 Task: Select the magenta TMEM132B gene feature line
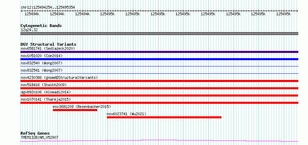coord(159,141)
